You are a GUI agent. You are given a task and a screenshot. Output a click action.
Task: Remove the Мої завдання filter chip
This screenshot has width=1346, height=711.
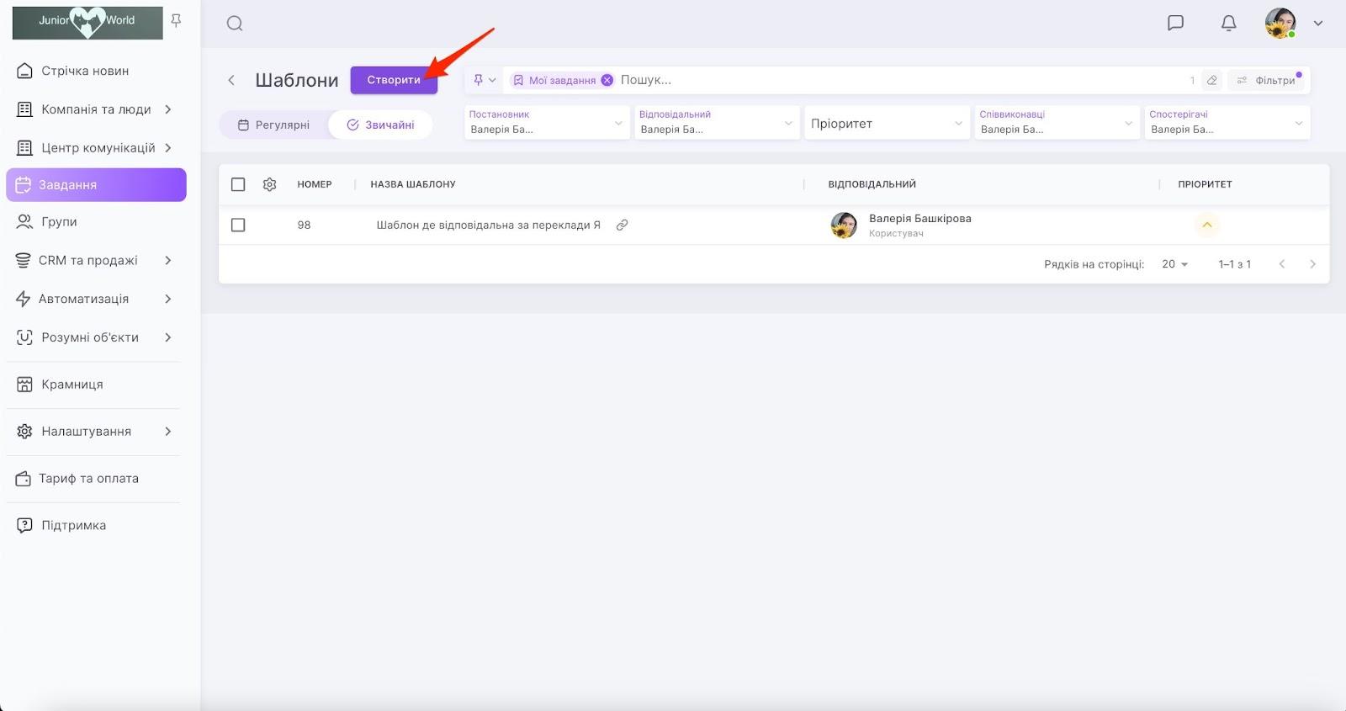[x=607, y=80]
